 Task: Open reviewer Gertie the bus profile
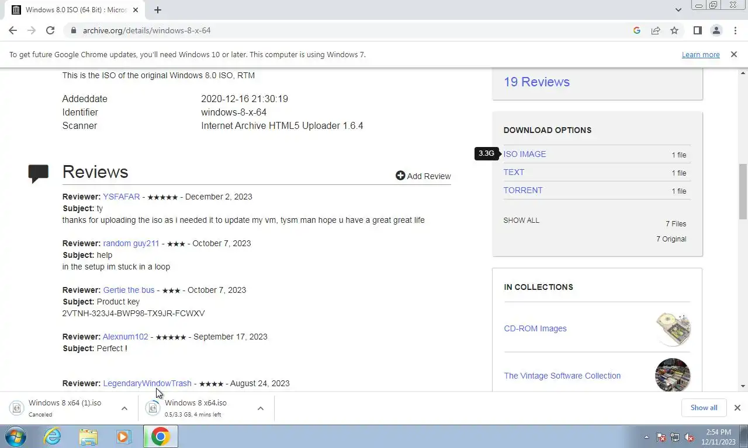pos(129,290)
